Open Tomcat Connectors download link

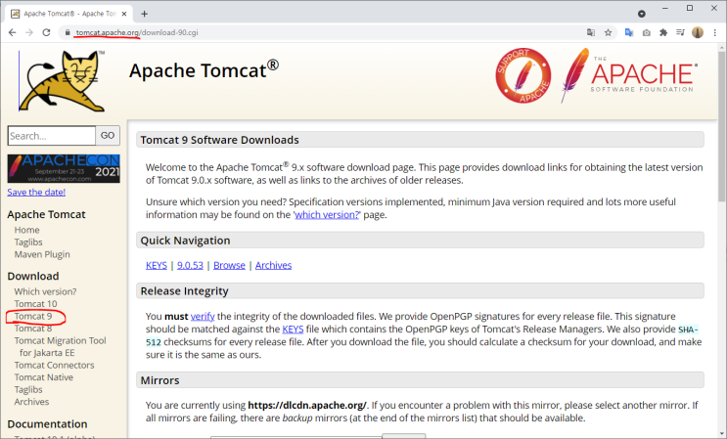[54, 365]
